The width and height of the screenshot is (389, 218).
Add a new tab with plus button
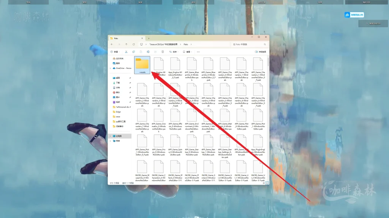(x=149, y=38)
